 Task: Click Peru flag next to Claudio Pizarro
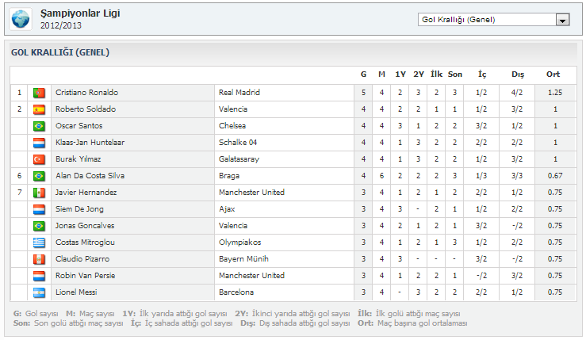point(39,259)
